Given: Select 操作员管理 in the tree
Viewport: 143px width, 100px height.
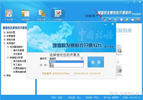Looking at the screenshot, I should pos(19,50).
